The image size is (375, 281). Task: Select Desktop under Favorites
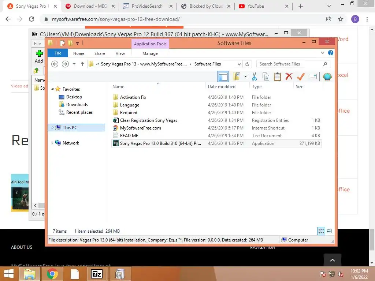pyautogui.click(x=74, y=97)
